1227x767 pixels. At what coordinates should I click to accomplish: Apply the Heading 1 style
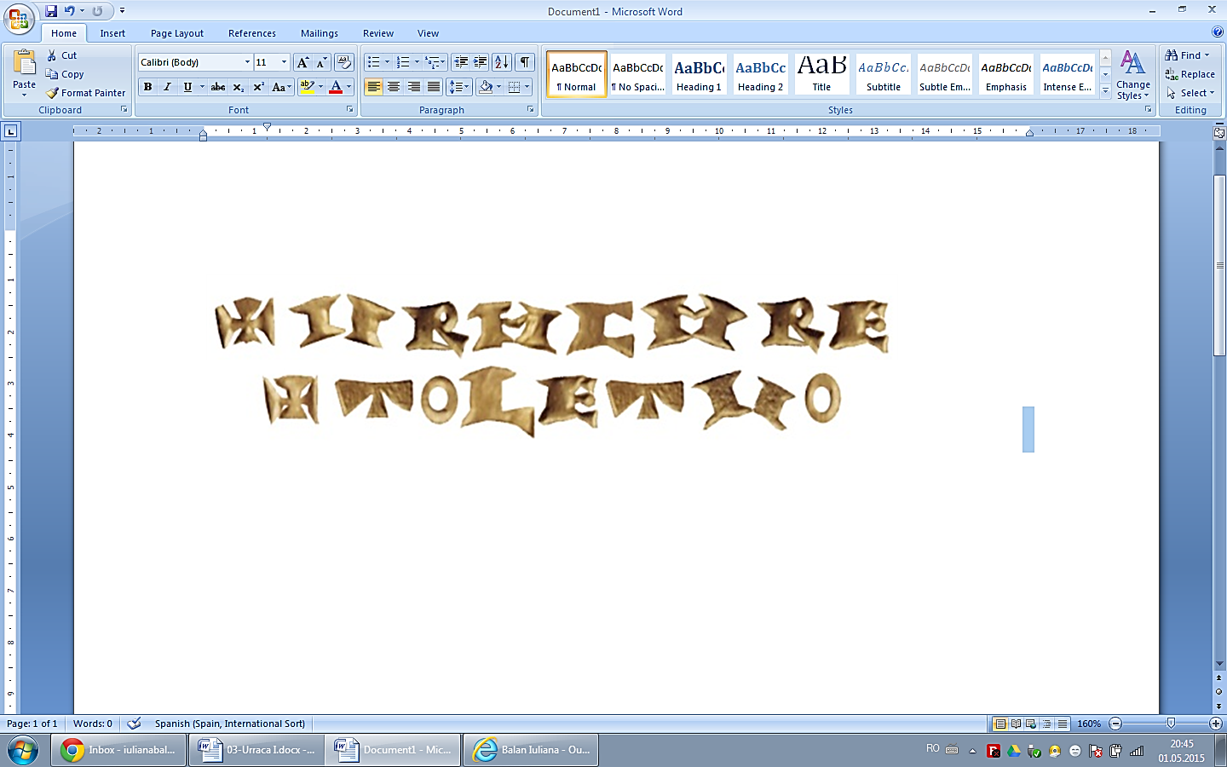pos(699,74)
